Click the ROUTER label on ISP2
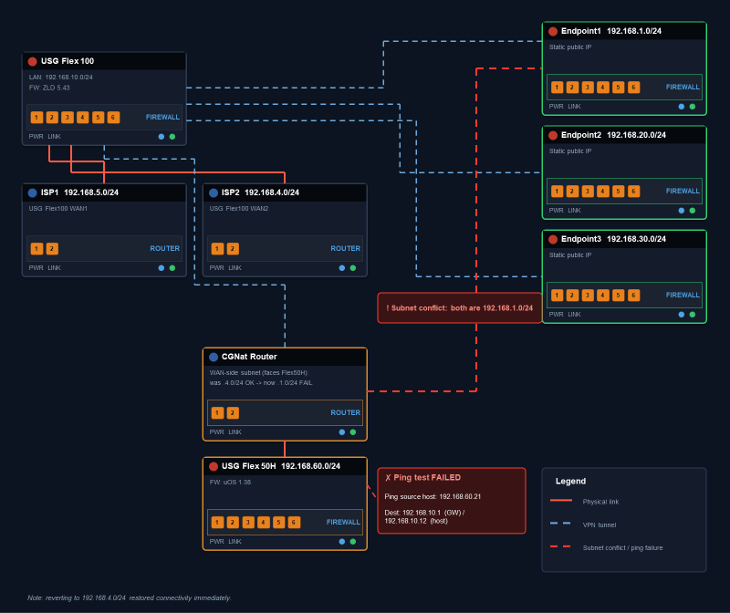 346,248
